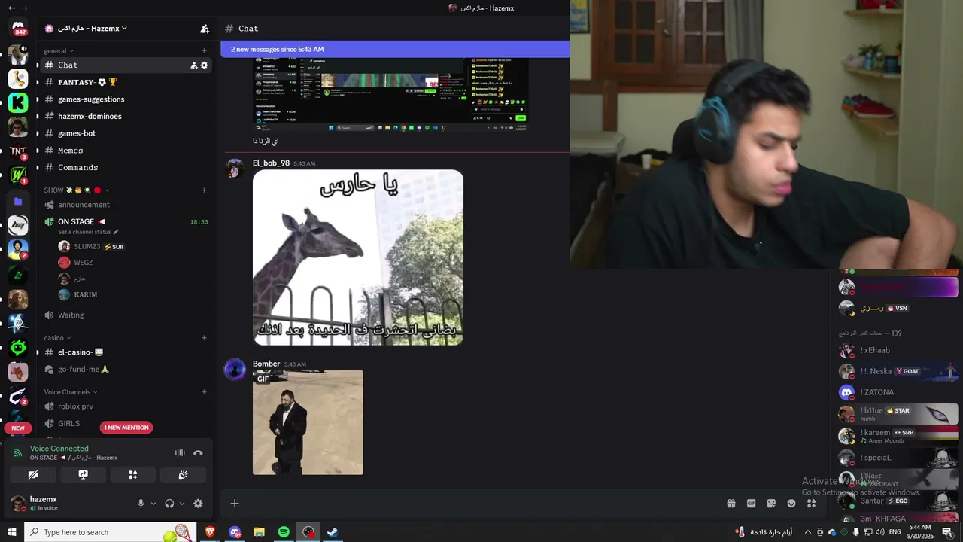
Task: Click the 2 new messages banner
Action: [x=395, y=49]
